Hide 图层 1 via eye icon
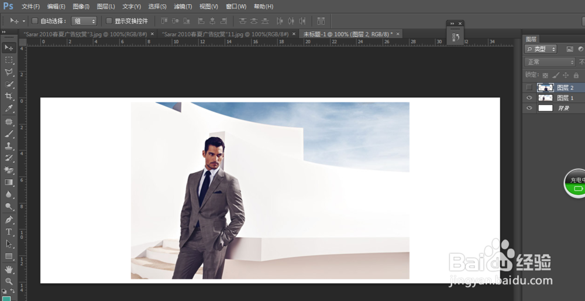This screenshot has width=585, height=301. tap(529, 98)
